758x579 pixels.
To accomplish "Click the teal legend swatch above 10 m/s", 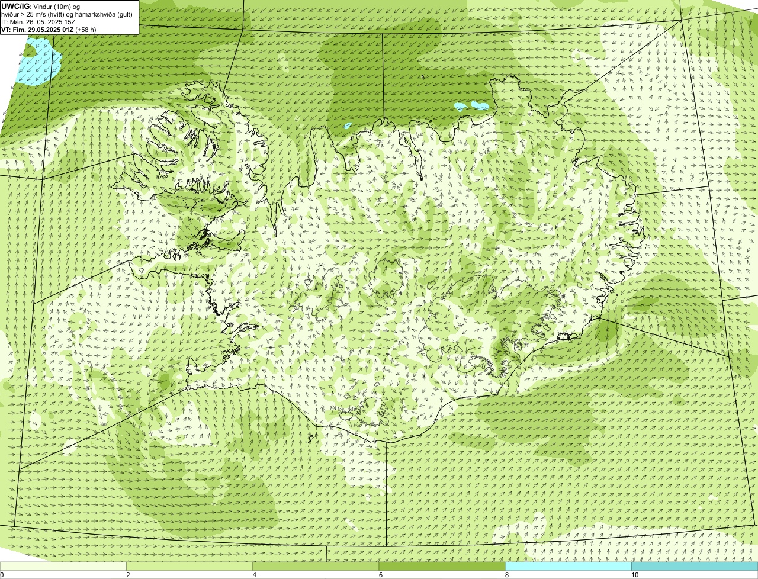I will [695, 566].
